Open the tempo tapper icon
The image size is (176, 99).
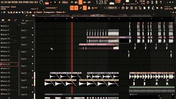[x=153, y=8]
